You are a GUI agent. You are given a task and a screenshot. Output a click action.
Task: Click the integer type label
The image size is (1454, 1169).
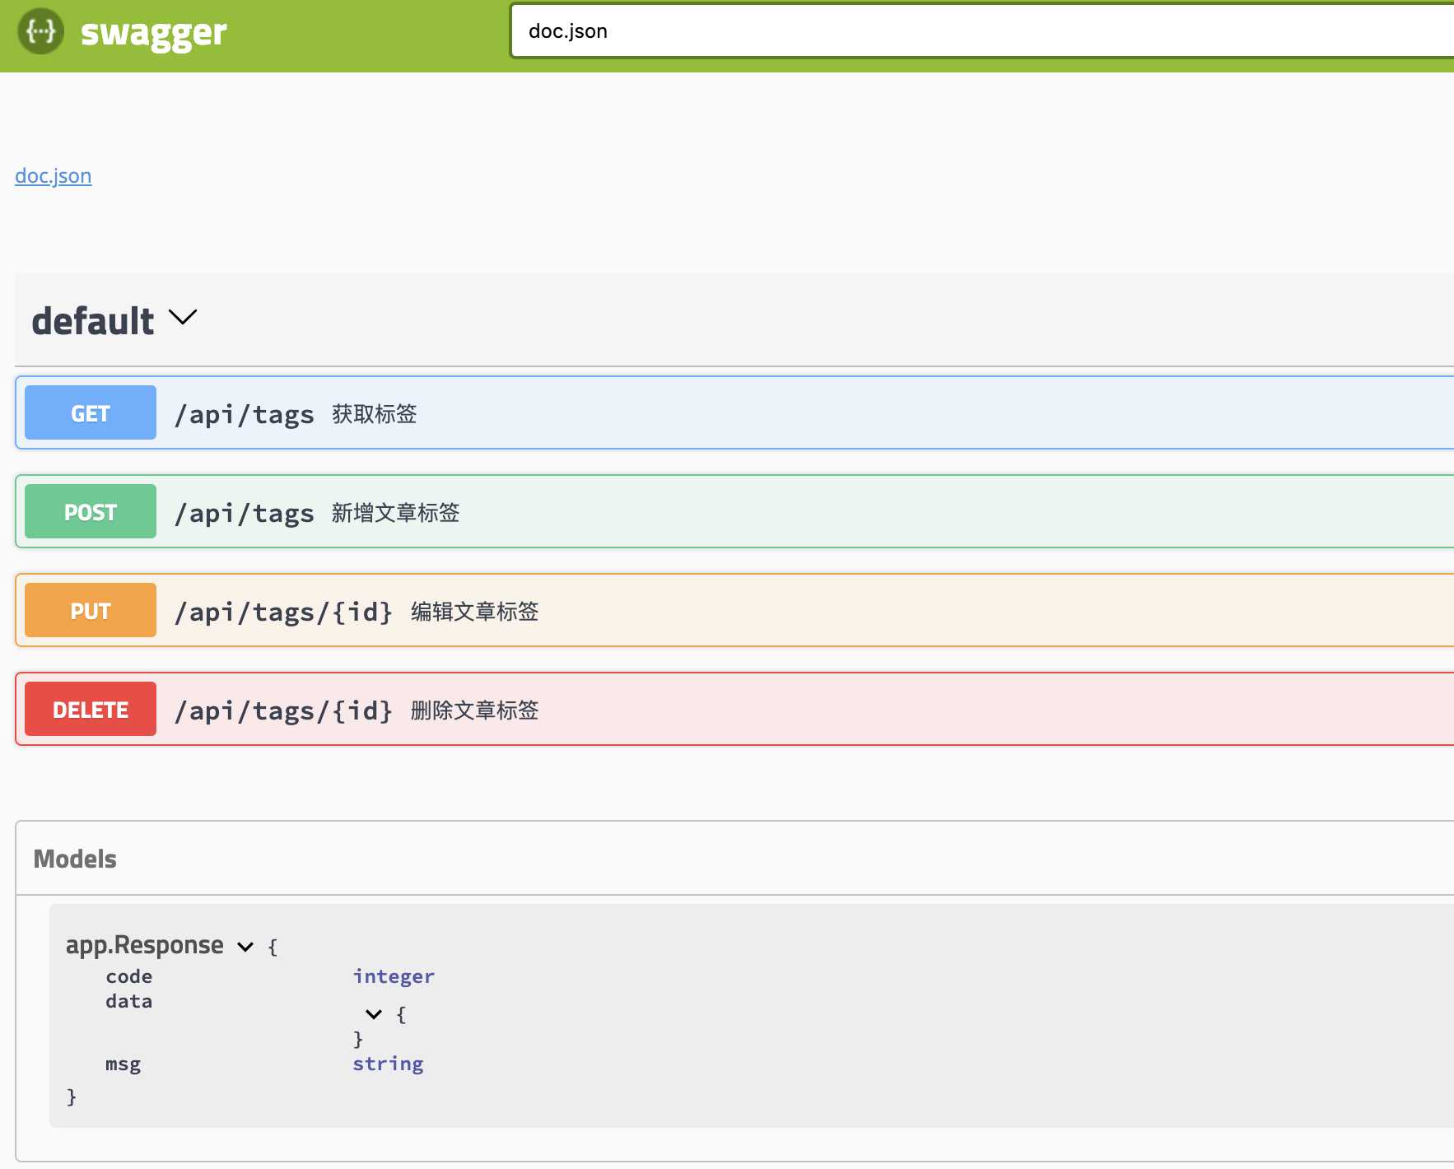point(394,976)
